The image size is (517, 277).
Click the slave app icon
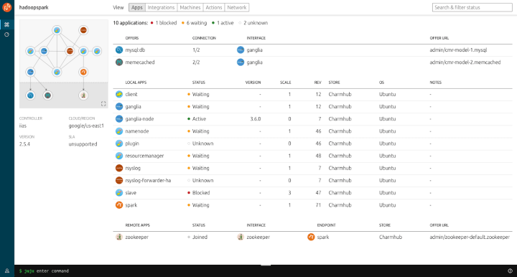[x=119, y=193]
